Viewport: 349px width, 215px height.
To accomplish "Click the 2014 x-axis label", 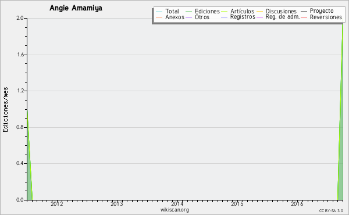I will (x=177, y=203).
